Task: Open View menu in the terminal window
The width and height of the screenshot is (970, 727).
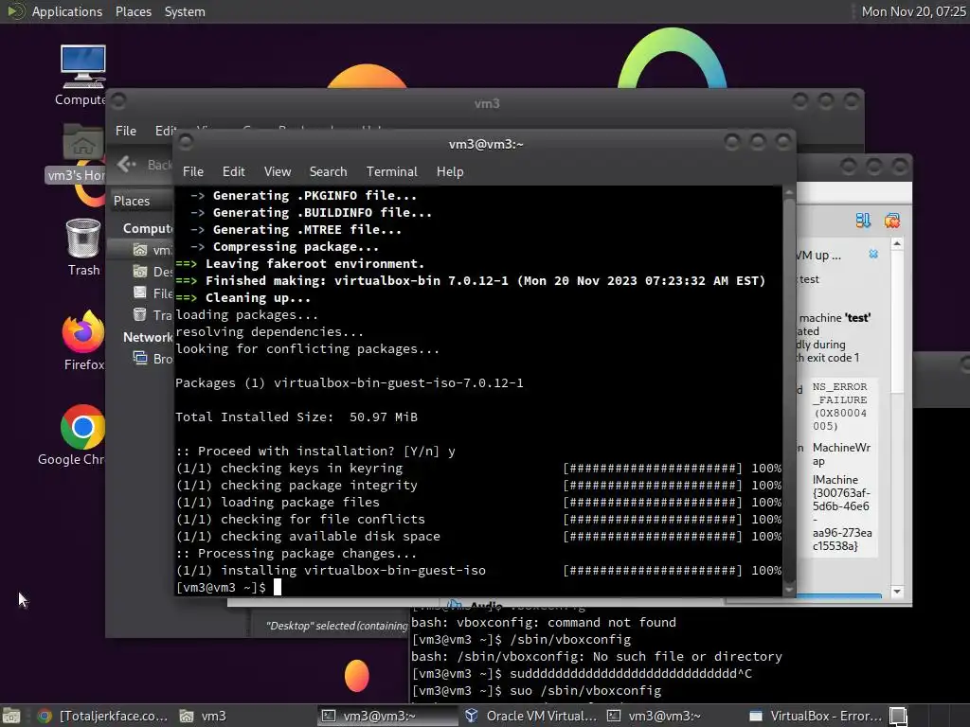Action: (278, 171)
